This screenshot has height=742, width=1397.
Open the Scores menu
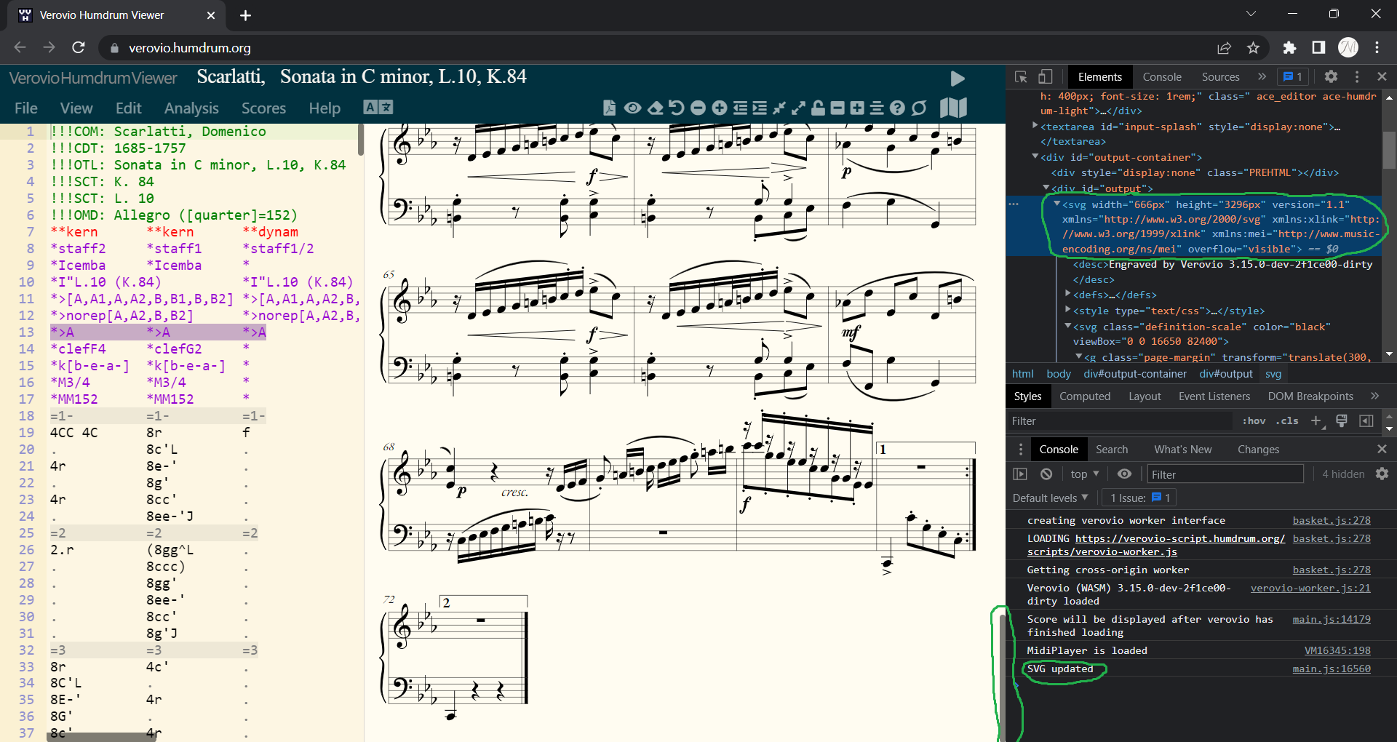263,108
